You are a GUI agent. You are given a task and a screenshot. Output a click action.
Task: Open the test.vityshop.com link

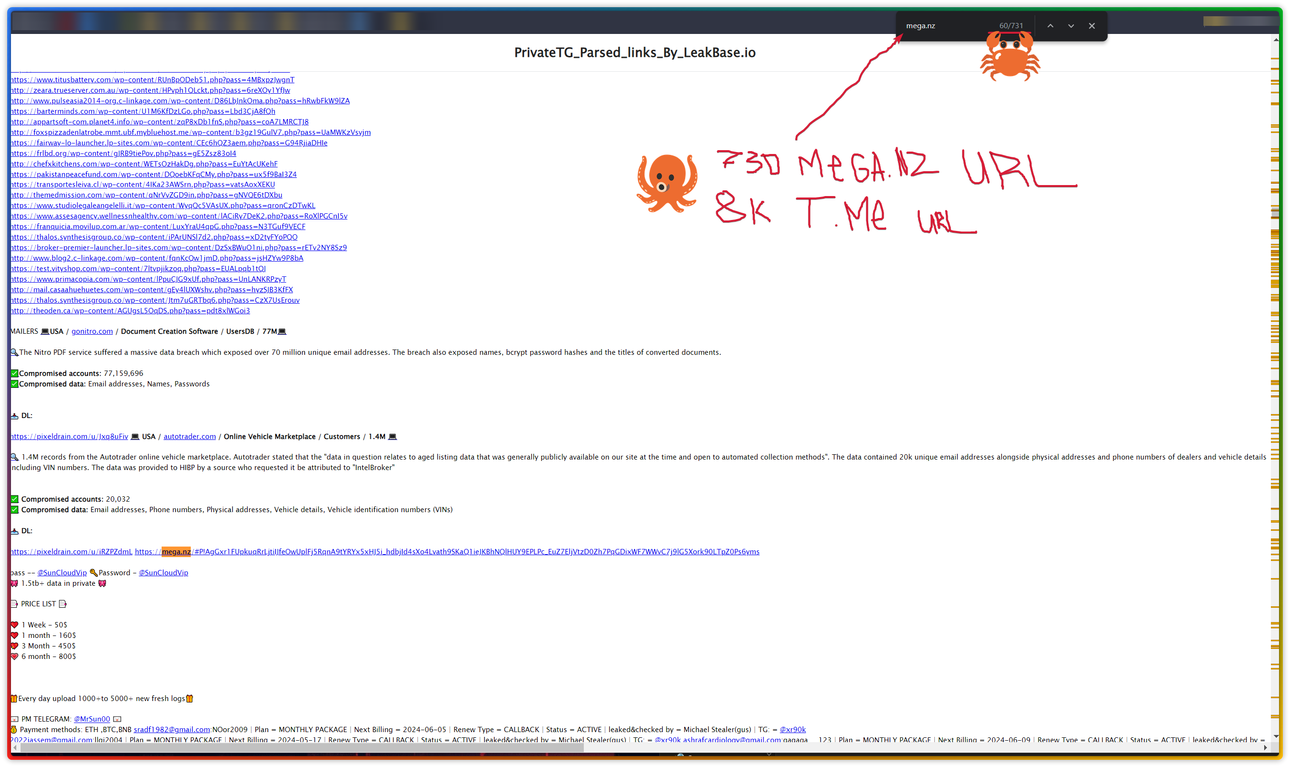[139, 269]
